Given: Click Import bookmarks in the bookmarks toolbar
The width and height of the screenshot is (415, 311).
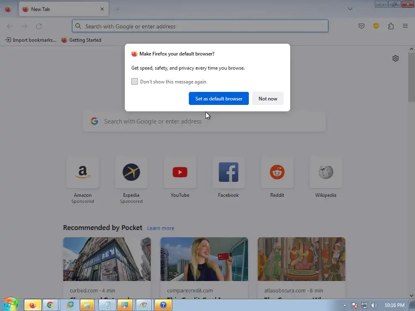Looking at the screenshot, I should (x=31, y=40).
